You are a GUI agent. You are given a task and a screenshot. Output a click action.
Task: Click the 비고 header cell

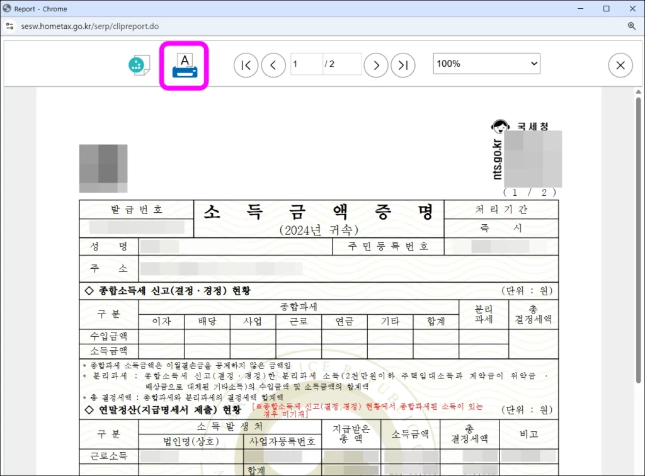click(529, 434)
